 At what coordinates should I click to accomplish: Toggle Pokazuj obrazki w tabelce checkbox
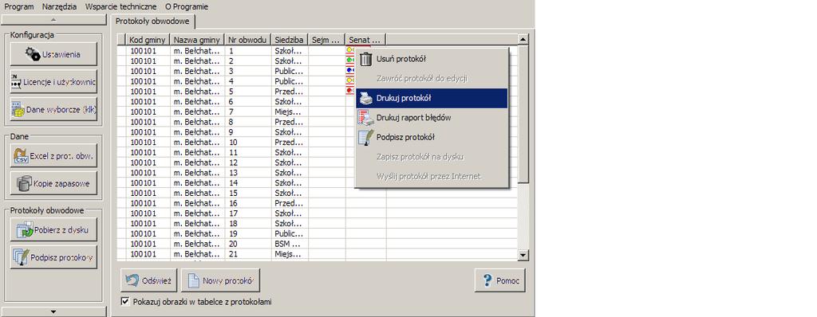click(x=124, y=301)
